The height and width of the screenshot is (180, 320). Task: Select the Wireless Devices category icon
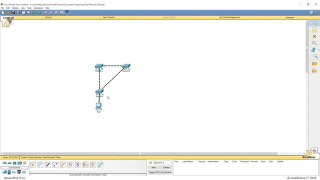click(x=19, y=163)
